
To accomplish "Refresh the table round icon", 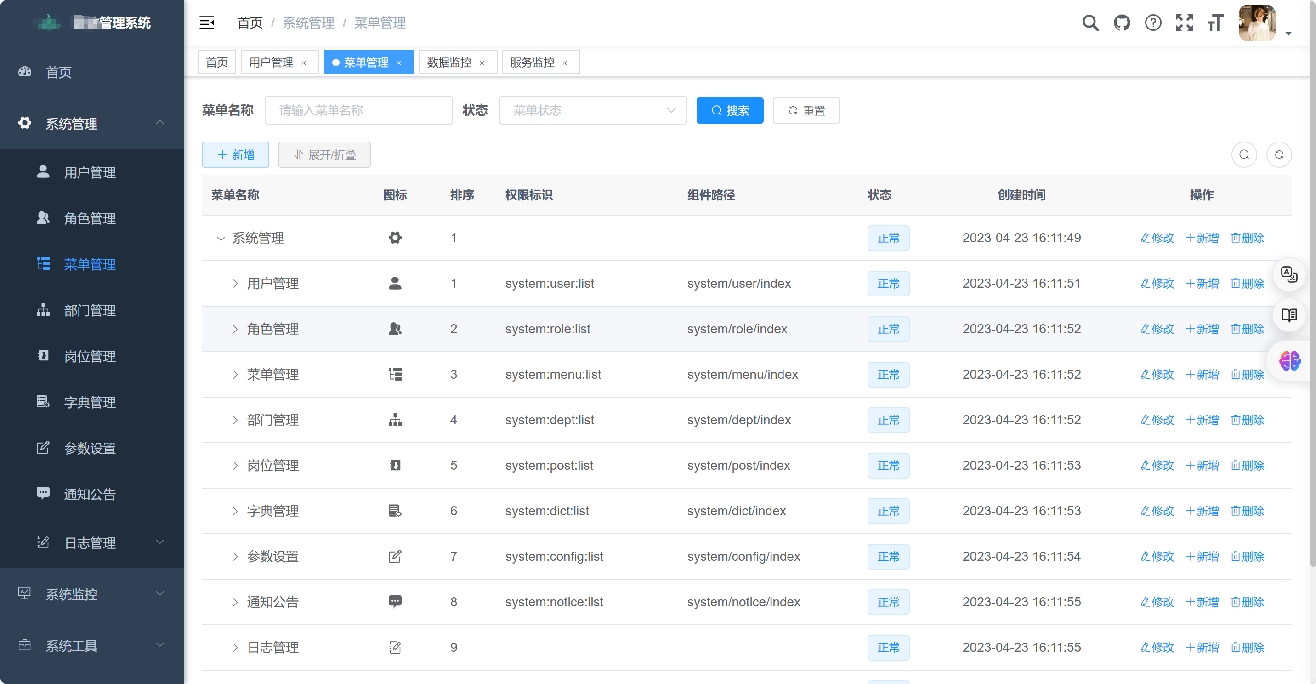I will [x=1279, y=154].
